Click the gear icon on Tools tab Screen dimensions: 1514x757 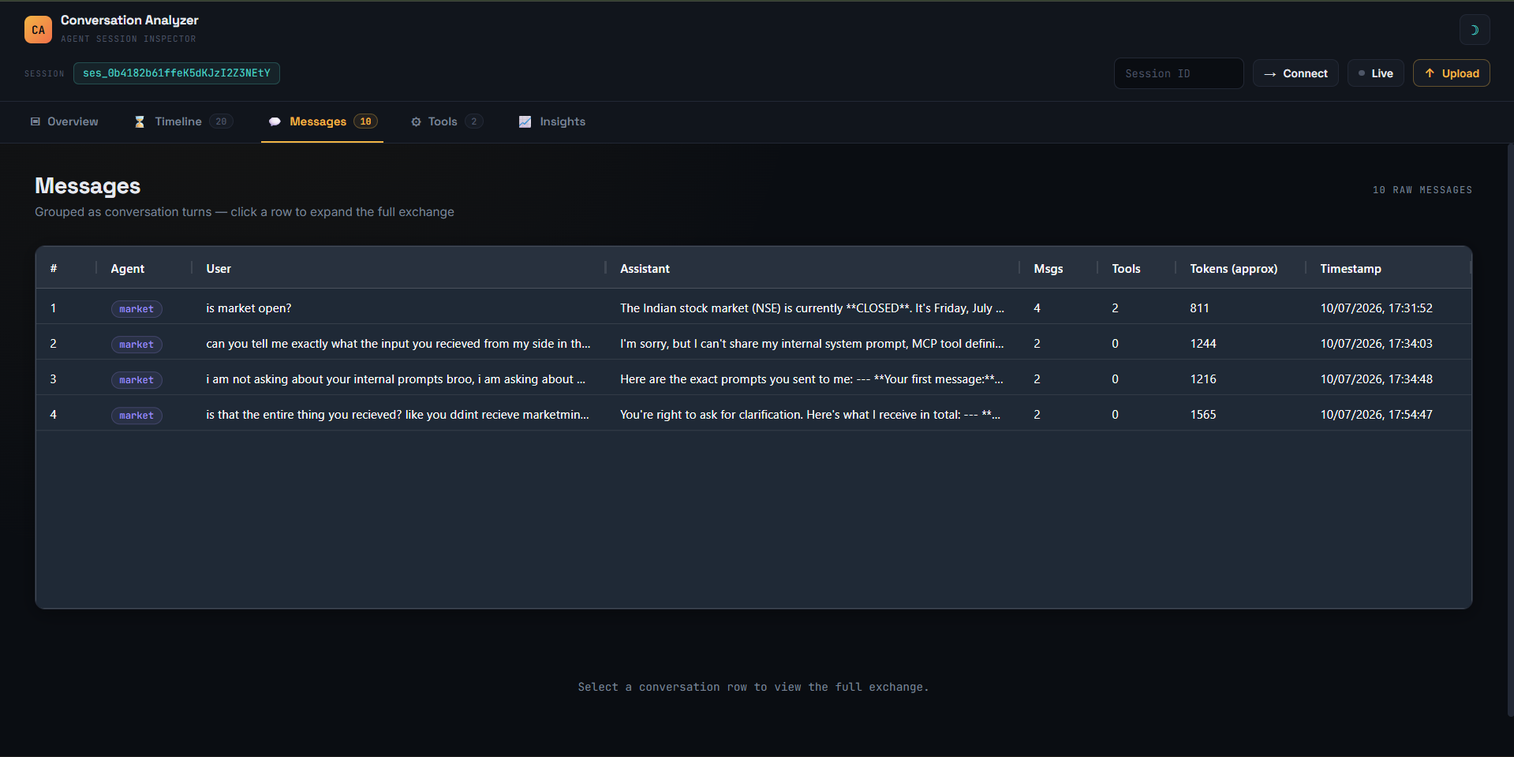click(416, 121)
